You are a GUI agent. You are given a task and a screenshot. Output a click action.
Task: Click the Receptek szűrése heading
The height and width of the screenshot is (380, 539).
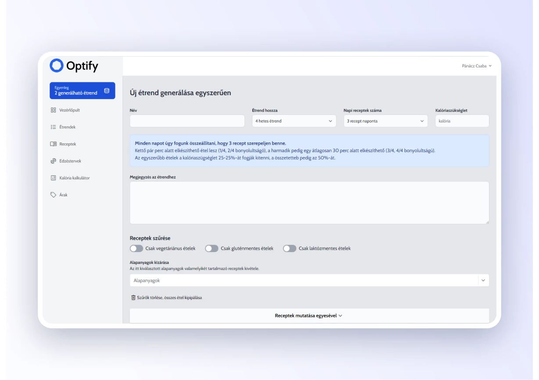coord(150,238)
